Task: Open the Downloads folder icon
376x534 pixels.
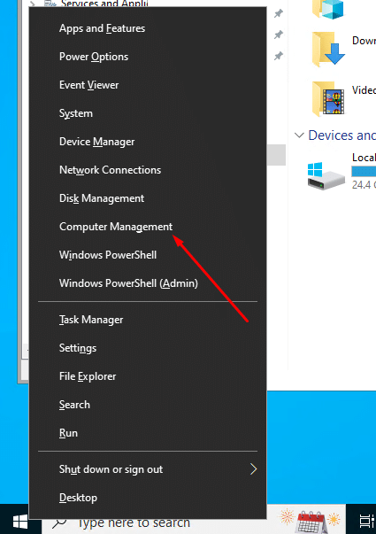Action: [x=328, y=49]
